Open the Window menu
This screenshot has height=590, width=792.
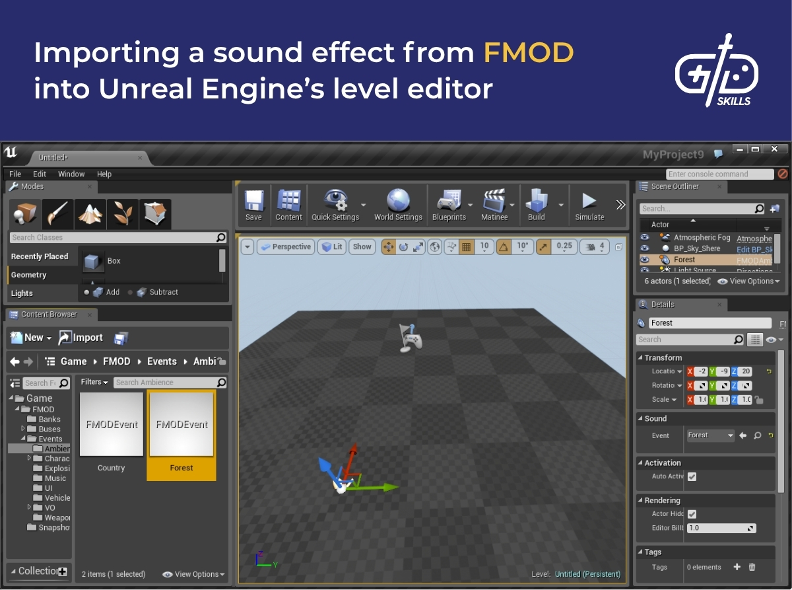[71, 174]
